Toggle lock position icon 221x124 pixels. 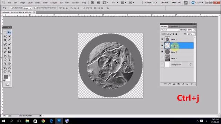(173, 34)
